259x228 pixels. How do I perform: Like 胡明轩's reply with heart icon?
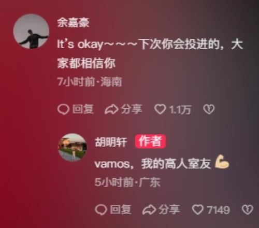point(198,210)
